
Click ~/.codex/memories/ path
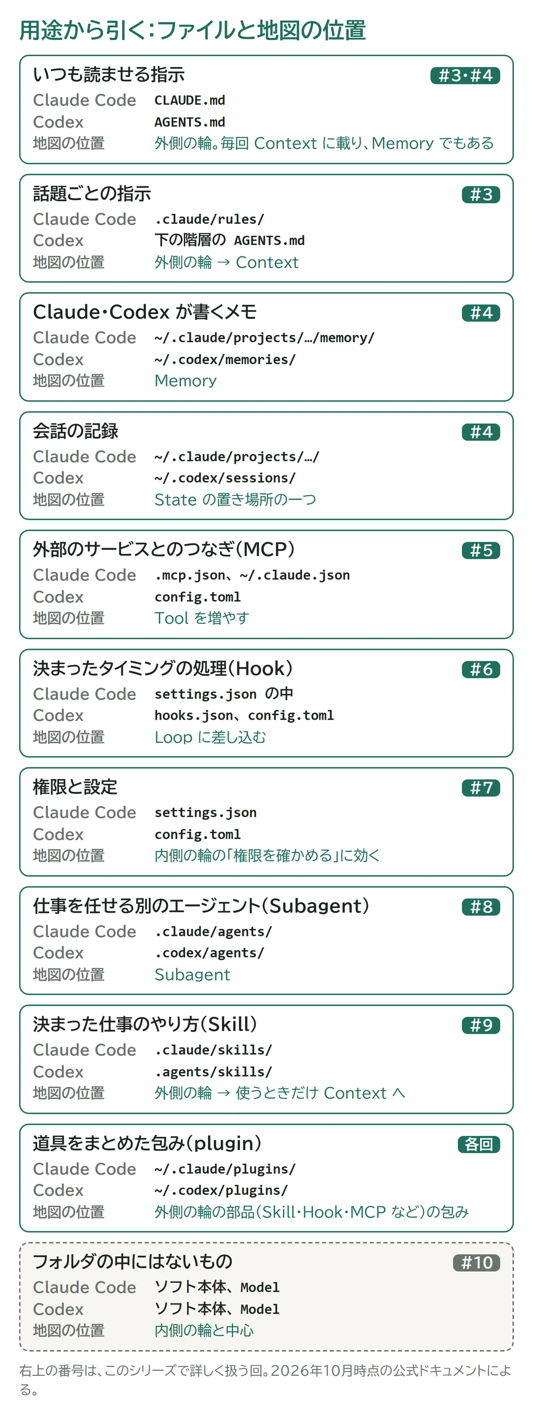point(225,359)
